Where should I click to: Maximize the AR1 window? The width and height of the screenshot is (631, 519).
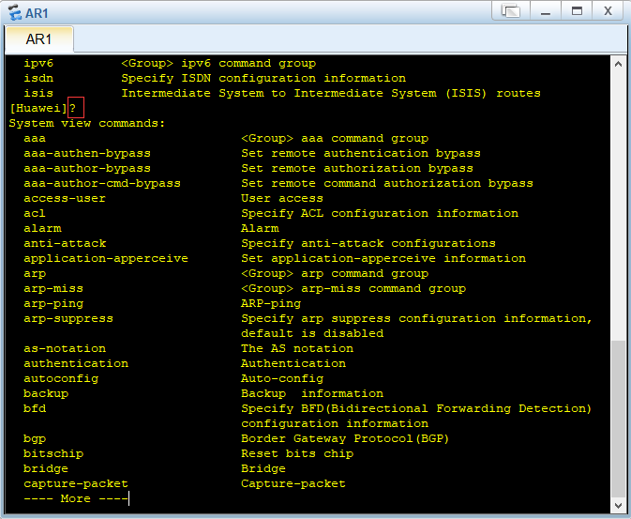point(577,11)
